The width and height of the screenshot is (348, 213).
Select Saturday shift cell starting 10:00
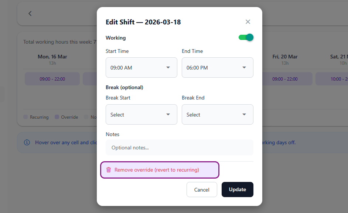(332, 79)
